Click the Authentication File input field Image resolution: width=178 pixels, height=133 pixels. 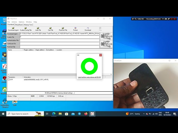[60, 40]
